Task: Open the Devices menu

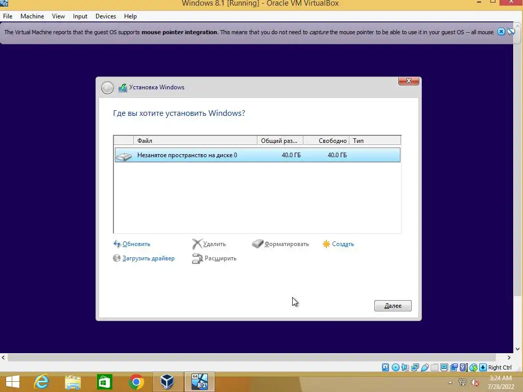Action: [x=106, y=16]
